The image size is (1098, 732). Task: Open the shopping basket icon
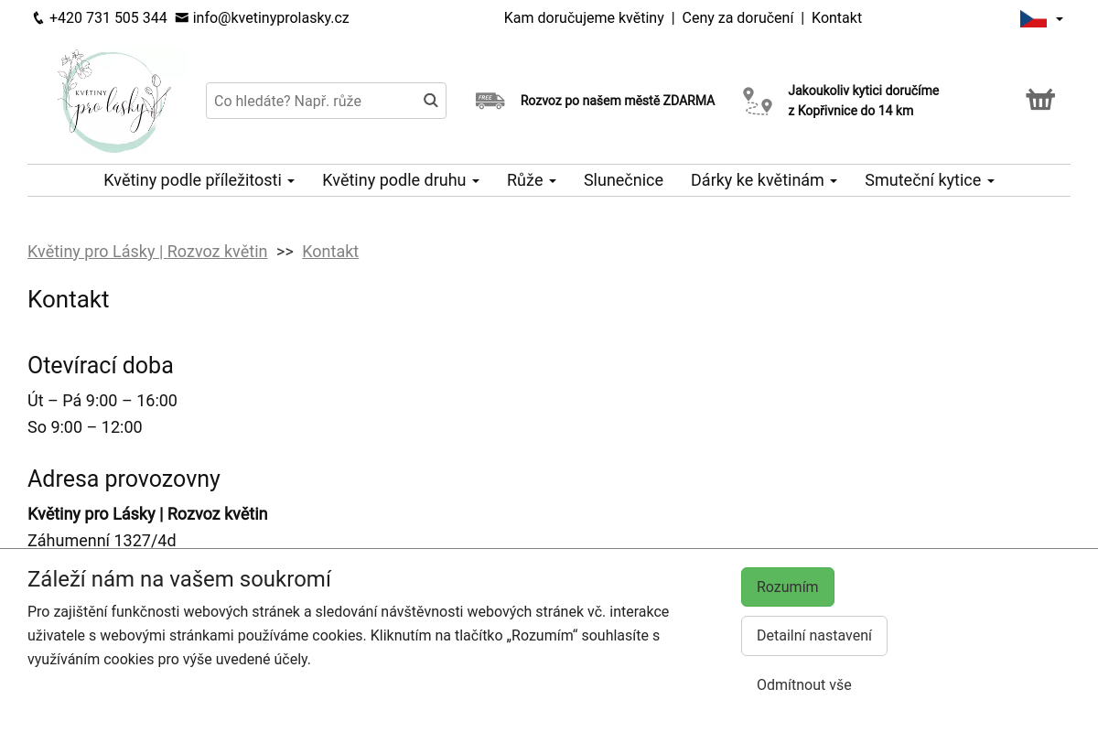(x=1040, y=99)
